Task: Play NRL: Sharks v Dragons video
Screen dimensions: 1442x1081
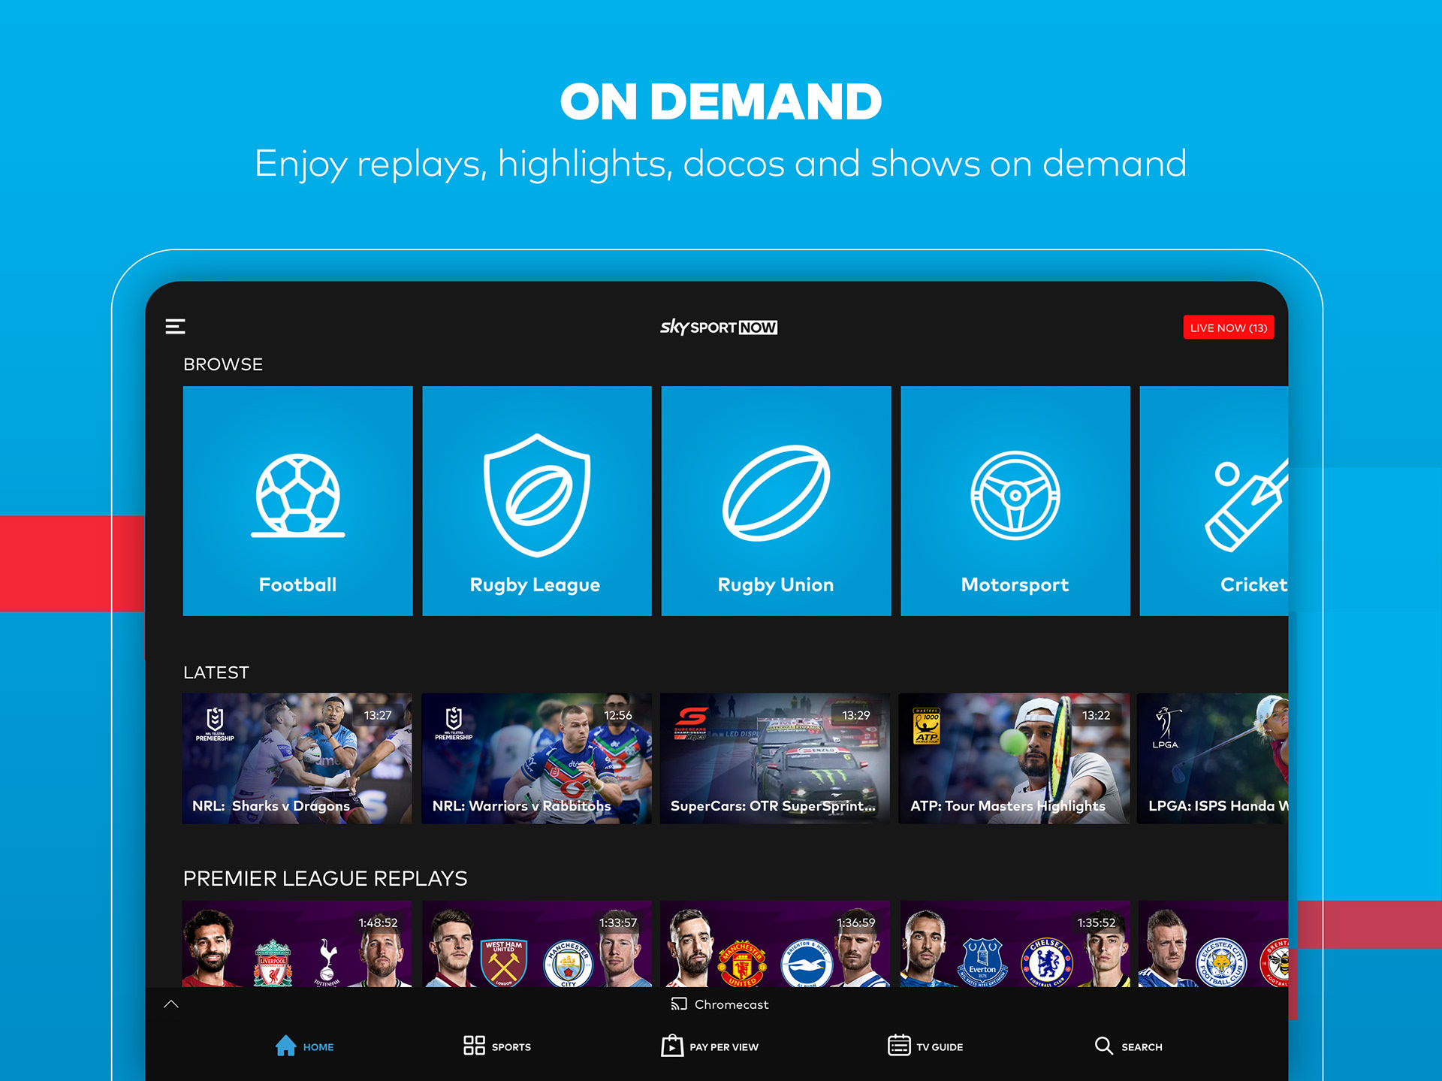Action: (297, 758)
